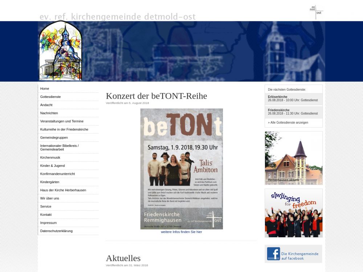Click the det mold ost cross logo
Image resolution: width=363 pixels, height=272 pixels.
[x=316, y=12]
